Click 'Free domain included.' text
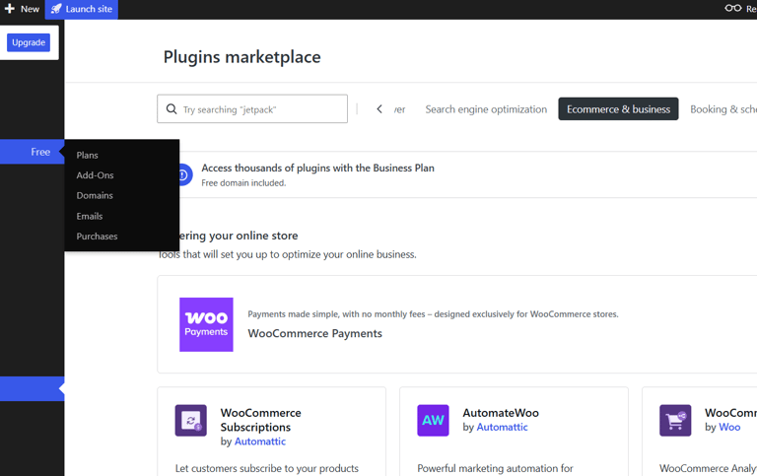This screenshot has width=757, height=476. point(243,183)
